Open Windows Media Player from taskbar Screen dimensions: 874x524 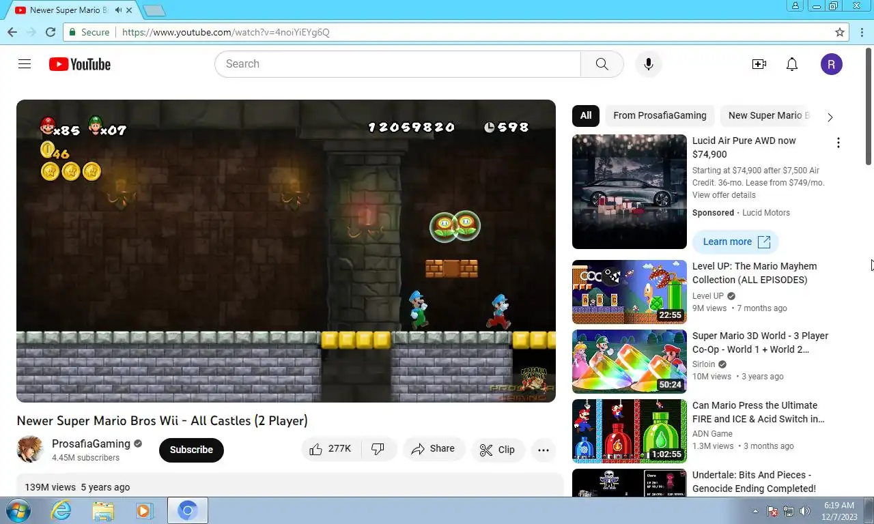coord(144,510)
